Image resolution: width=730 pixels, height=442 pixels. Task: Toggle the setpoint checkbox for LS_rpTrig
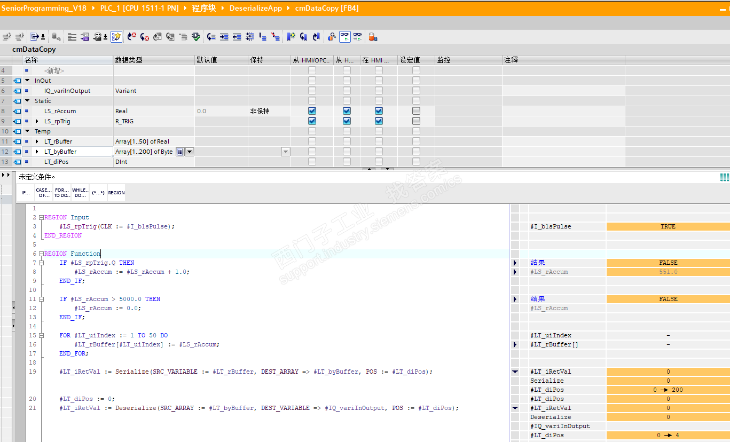(x=416, y=121)
